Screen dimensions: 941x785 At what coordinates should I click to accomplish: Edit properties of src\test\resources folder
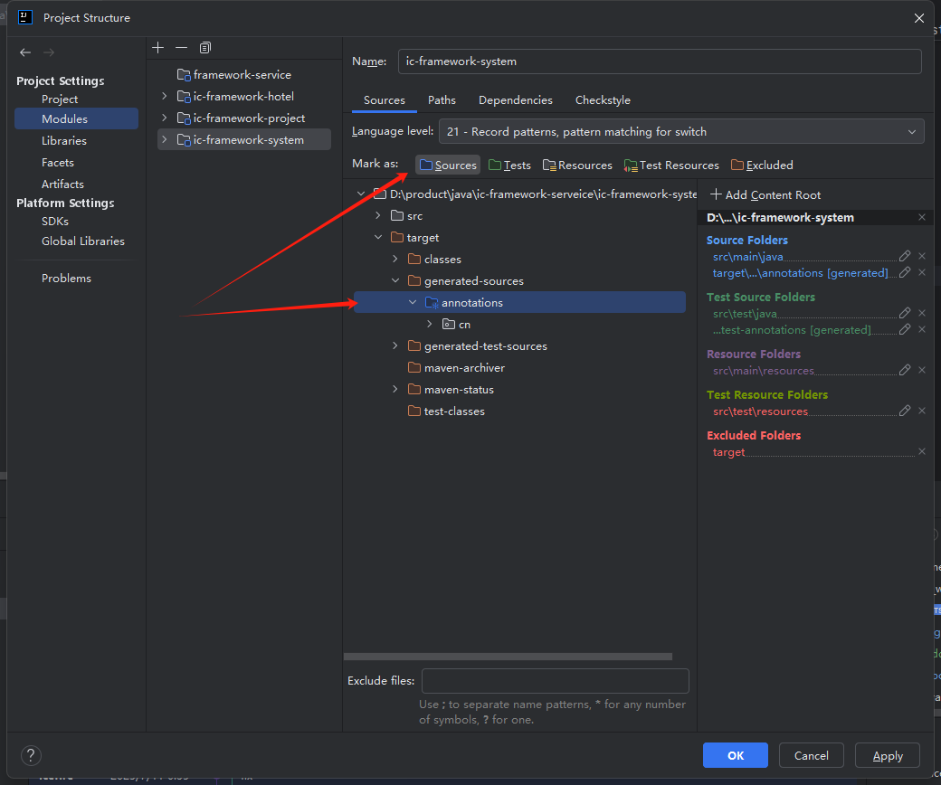(905, 411)
